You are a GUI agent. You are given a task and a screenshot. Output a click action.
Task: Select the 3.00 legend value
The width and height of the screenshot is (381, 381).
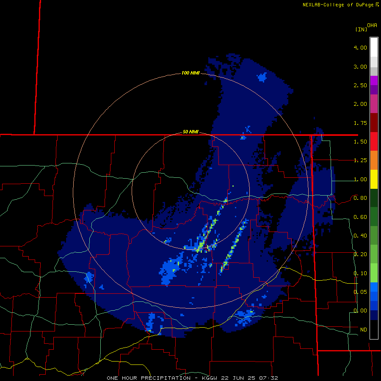(x=360, y=66)
